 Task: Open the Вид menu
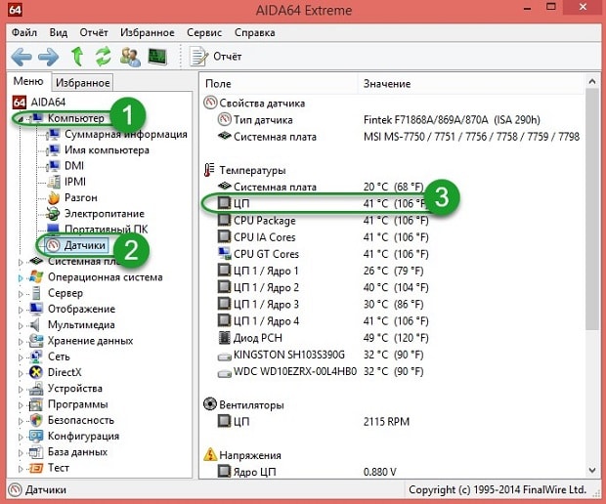coord(59,32)
